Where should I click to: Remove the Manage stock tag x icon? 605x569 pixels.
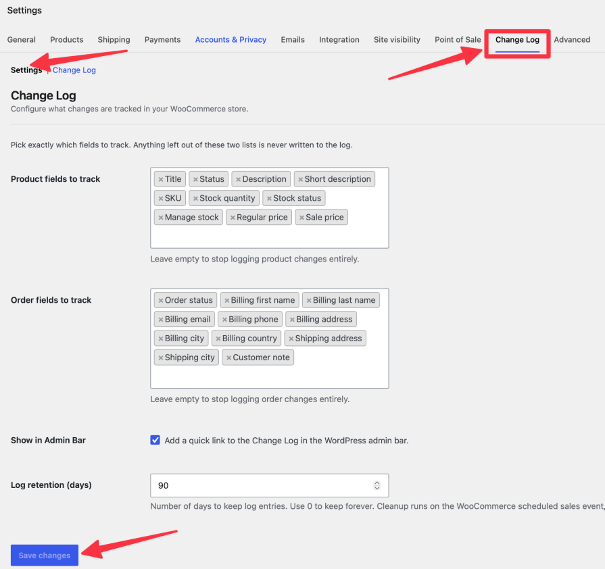[161, 218]
